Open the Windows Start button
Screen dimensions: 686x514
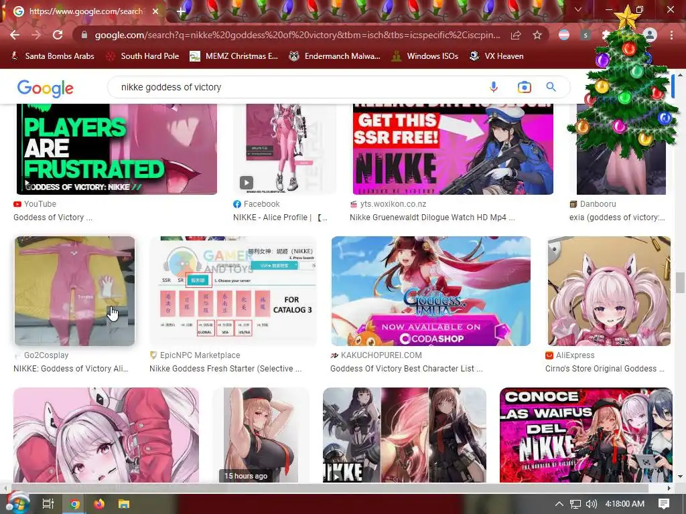coord(17,503)
